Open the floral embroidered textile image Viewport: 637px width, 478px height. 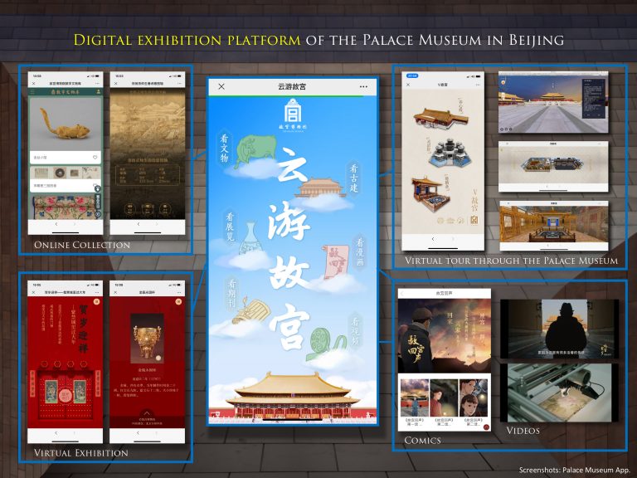pyautogui.click(x=66, y=207)
